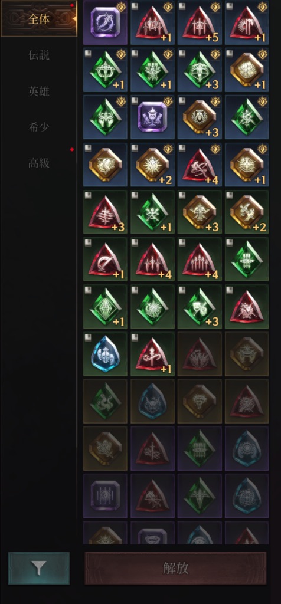This screenshot has height=604, width=281.
Task: Go to the 高級 tab
Action: [x=39, y=163]
